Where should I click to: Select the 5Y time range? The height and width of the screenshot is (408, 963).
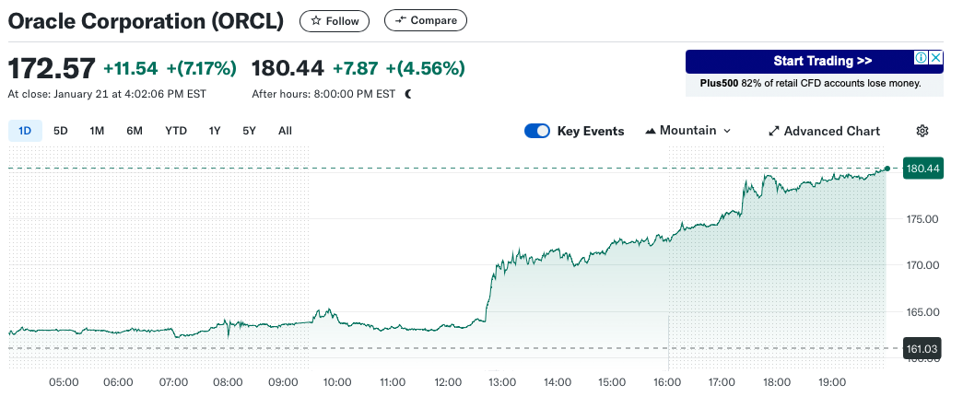coord(249,131)
